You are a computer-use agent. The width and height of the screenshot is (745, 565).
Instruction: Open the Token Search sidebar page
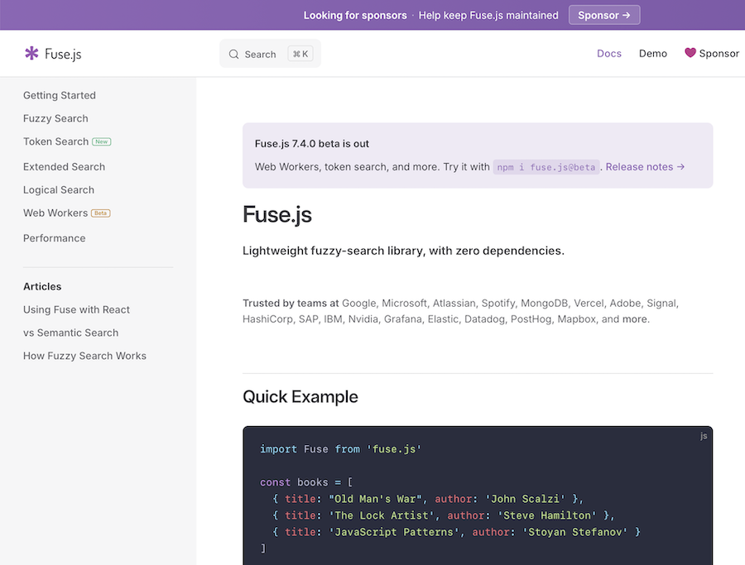[55, 142]
